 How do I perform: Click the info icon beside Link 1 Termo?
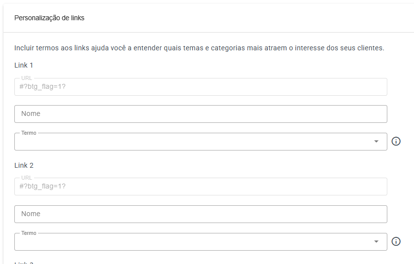pos(396,142)
